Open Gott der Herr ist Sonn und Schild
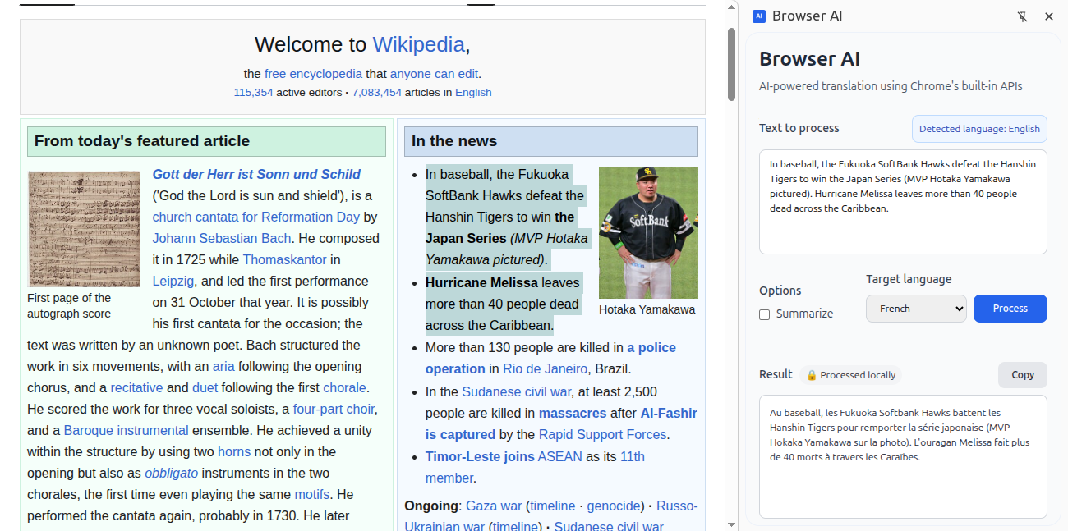The image size is (1068, 531). (x=256, y=174)
